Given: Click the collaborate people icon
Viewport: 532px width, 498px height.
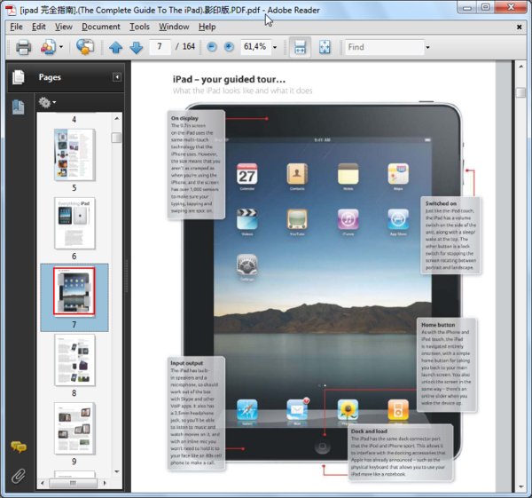Looking at the screenshot, I should [x=48, y=47].
